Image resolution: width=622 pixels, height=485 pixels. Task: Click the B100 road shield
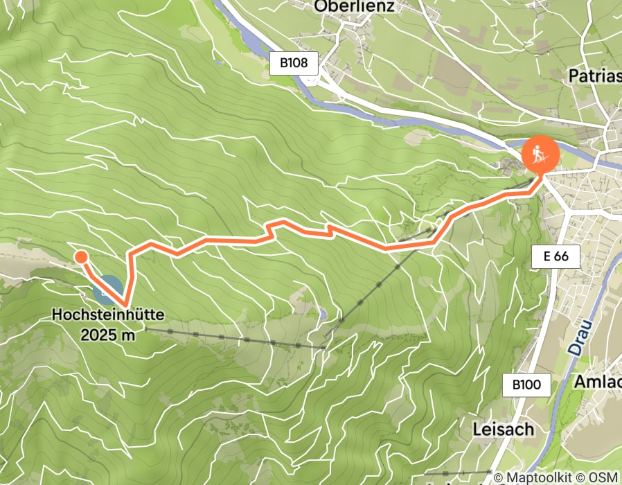tap(526, 385)
